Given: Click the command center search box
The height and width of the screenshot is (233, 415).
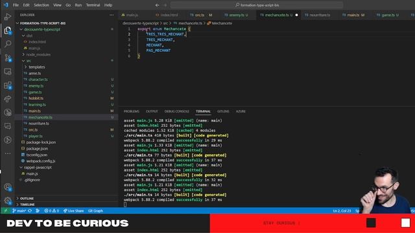Looking at the screenshot, I should [257, 5].
